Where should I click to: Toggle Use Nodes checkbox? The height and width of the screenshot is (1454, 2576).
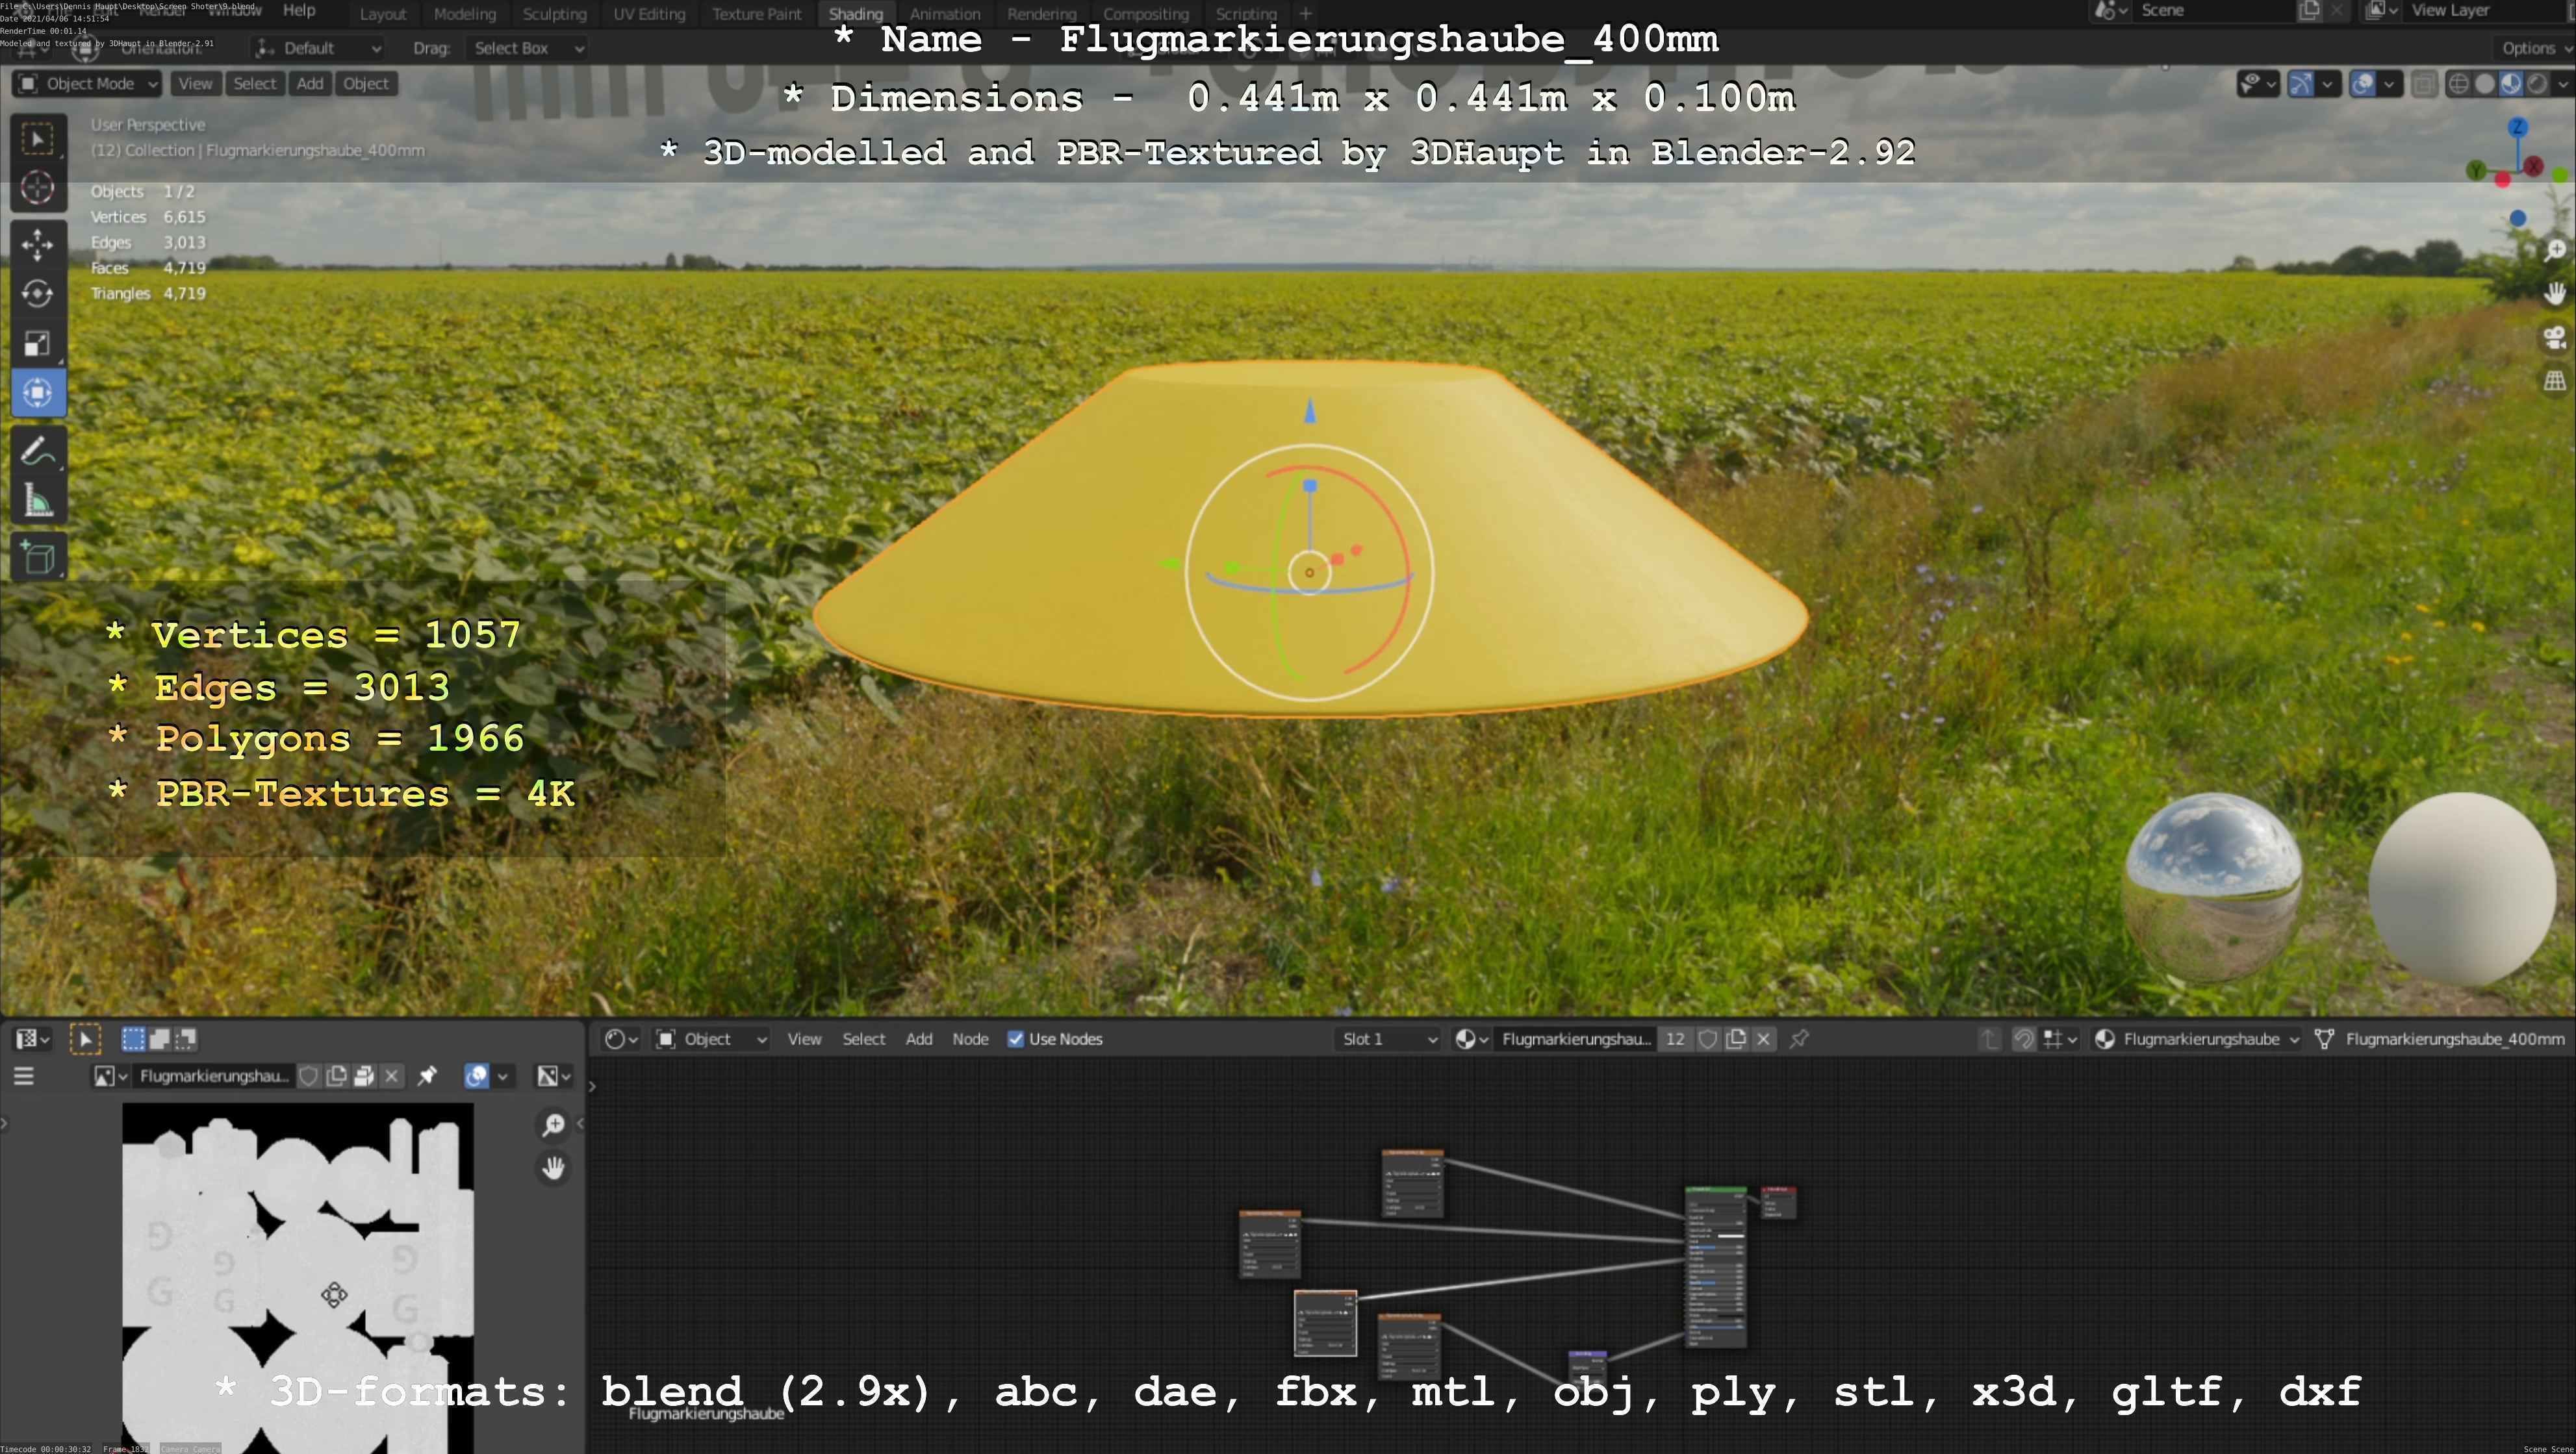tap(1016, 1039)
